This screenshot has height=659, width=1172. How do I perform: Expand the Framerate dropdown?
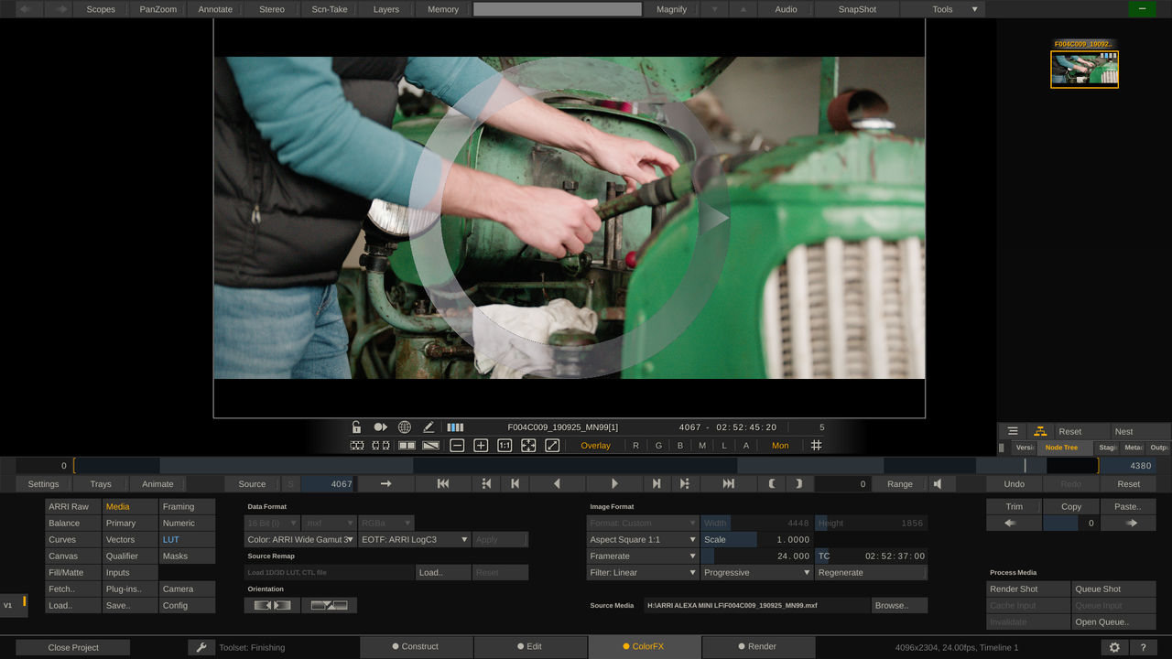pos(643,556)
